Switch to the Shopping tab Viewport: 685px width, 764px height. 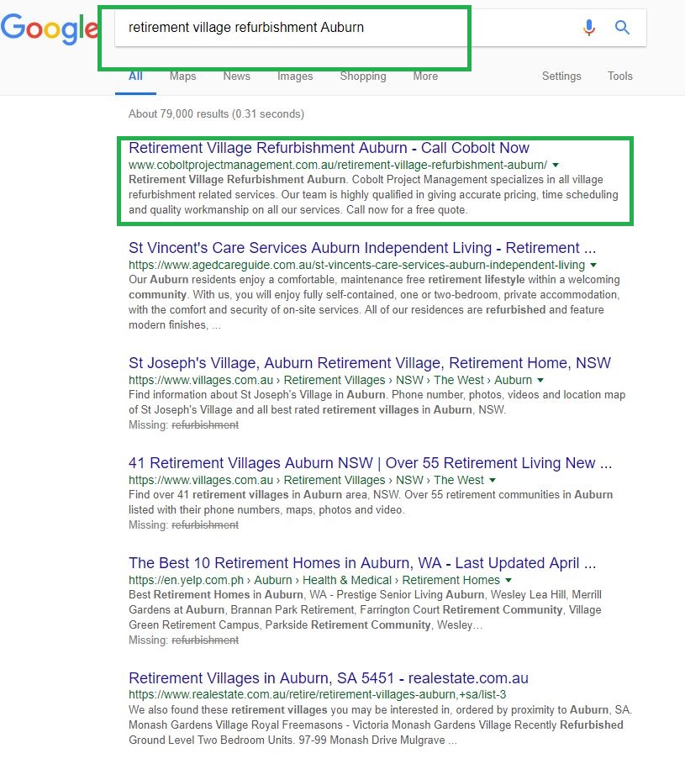363,76
